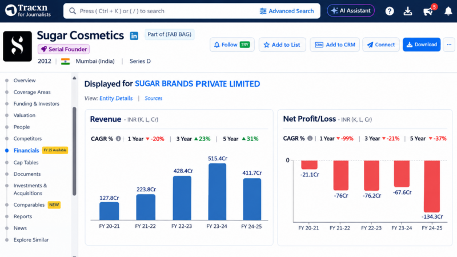
Task: Click the FY 22-23 net loss bar
Action: click(x=372, y=175)
